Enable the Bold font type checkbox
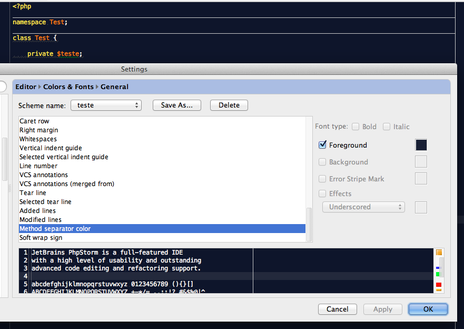This screenshot has width=464, height=329. pyautogui.click(x=356, y=127)
